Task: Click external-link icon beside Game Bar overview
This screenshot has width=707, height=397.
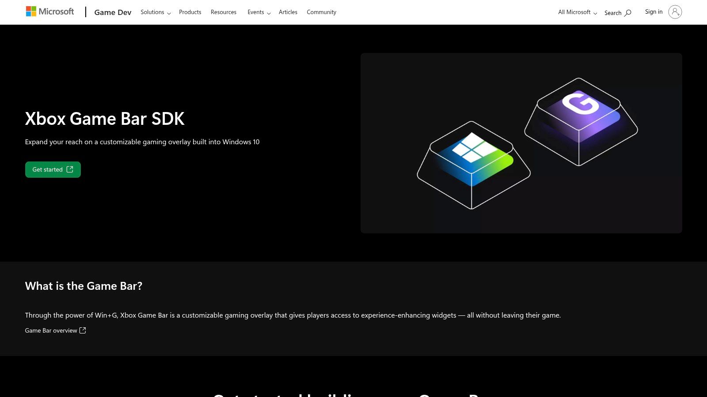Action: click(83, 330)
